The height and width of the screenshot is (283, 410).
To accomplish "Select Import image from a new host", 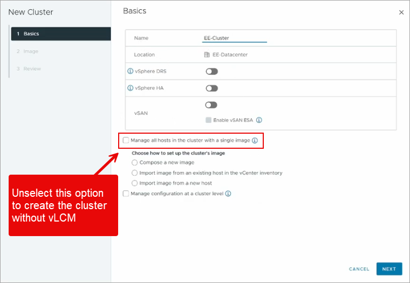I will [x=135, y=183].
